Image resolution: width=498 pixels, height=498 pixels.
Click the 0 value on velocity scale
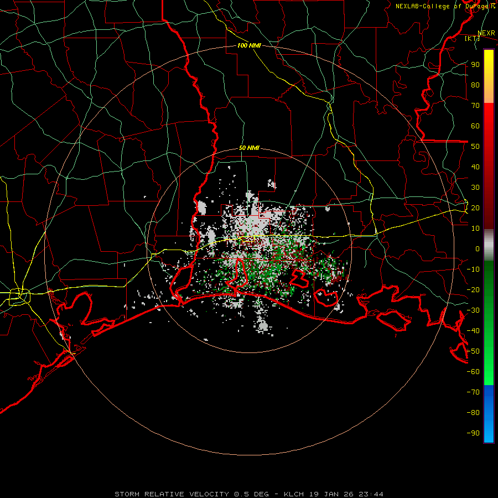coord(478,248)
